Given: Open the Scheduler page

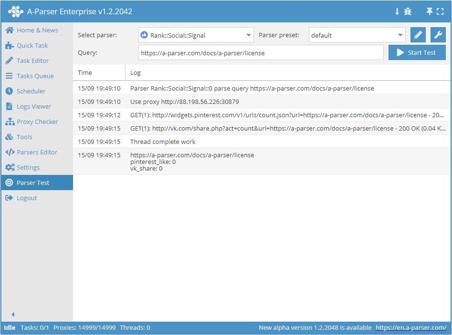Looking at the screenshot, I should 31,91.
